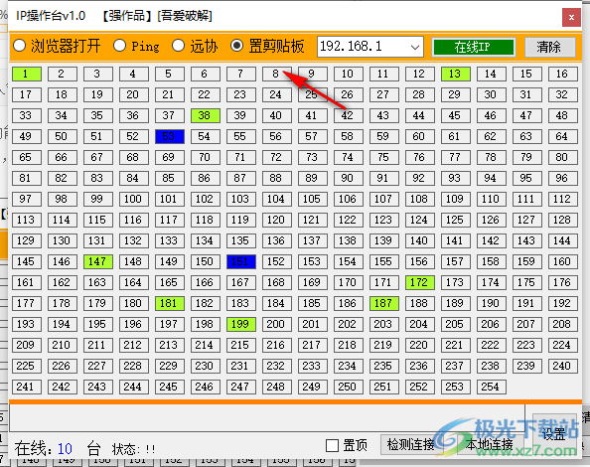The image size is (590, 467).
Task: Click the IP cell 110
Action: [x=491, y=199]
